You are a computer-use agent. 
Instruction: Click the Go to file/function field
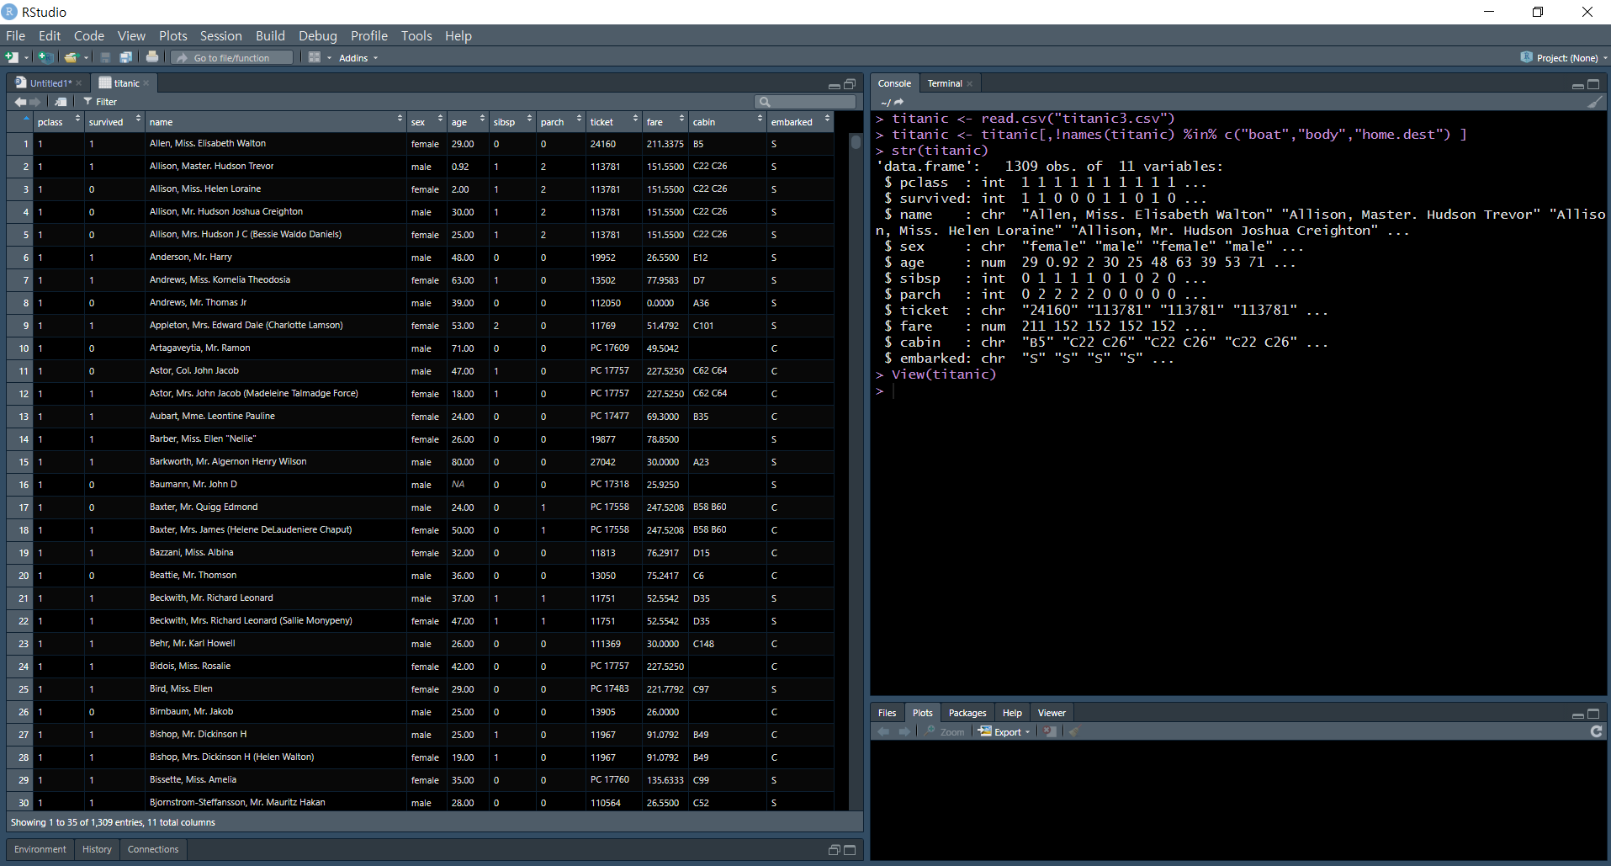232,57
